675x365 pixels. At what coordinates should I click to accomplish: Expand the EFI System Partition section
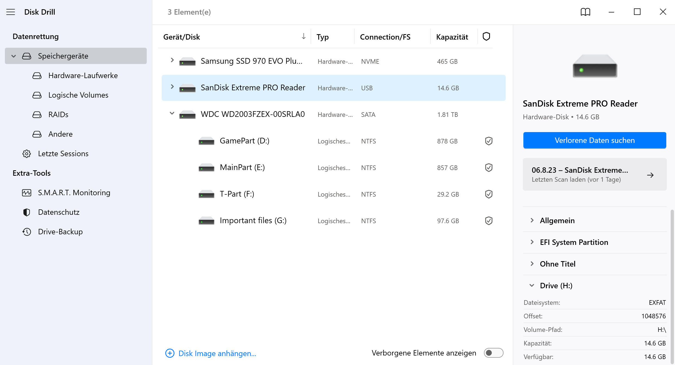point(532,242)
